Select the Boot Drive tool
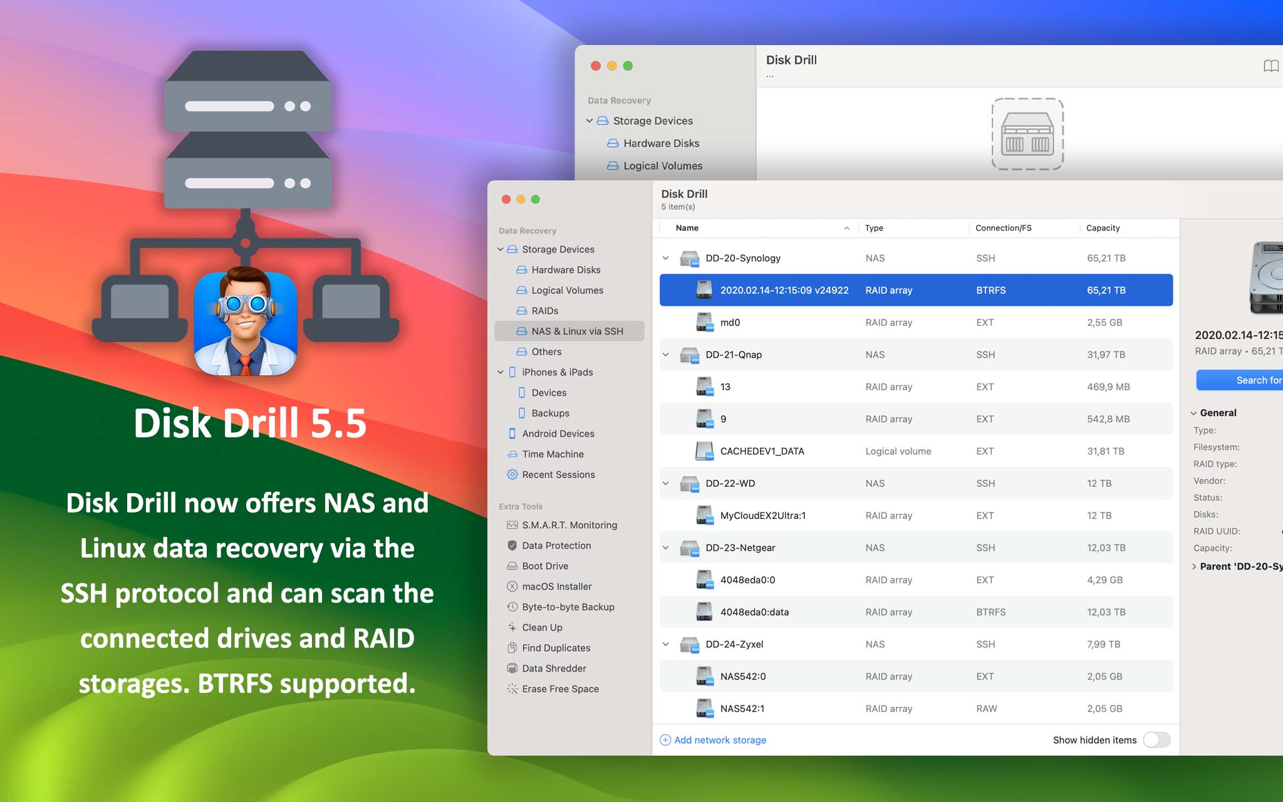1283x802 pixels. (x=546, y=566)
